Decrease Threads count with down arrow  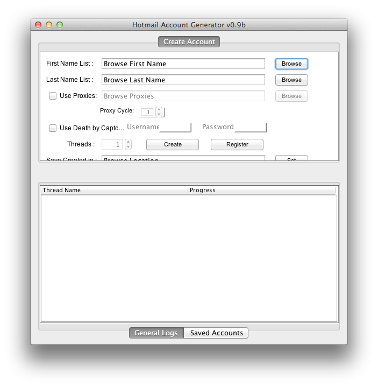[128, 147]
